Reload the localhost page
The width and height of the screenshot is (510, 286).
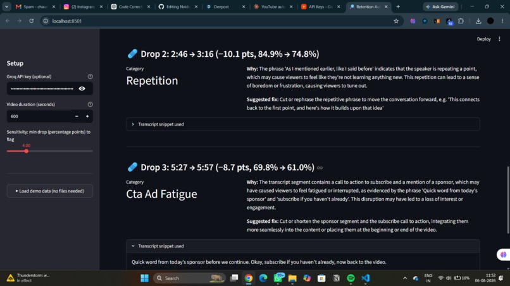[31, 21]
